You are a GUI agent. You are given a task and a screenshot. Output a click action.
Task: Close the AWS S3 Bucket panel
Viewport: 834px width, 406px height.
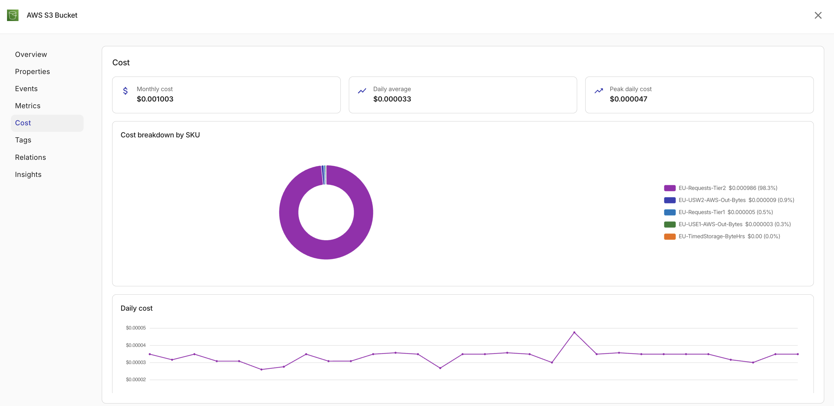(818, 15)
